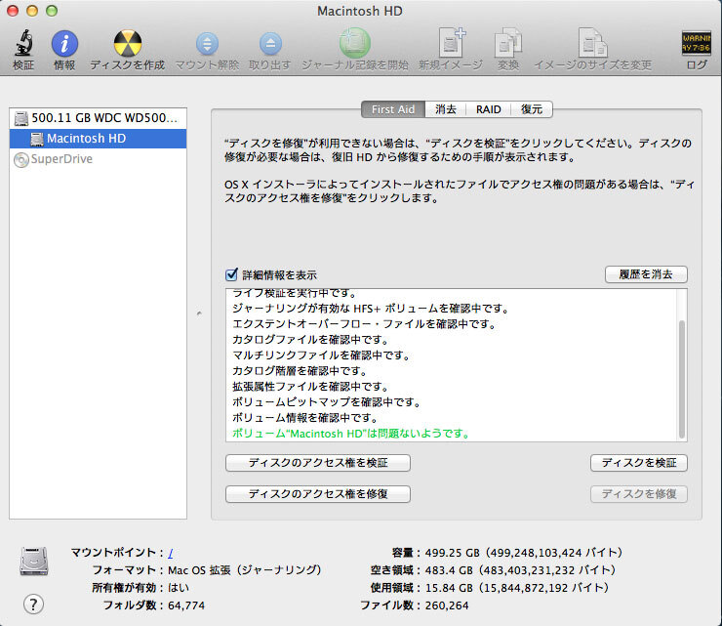
Task: Click the ディスクを修復 button
Action: tap(639, 494)
